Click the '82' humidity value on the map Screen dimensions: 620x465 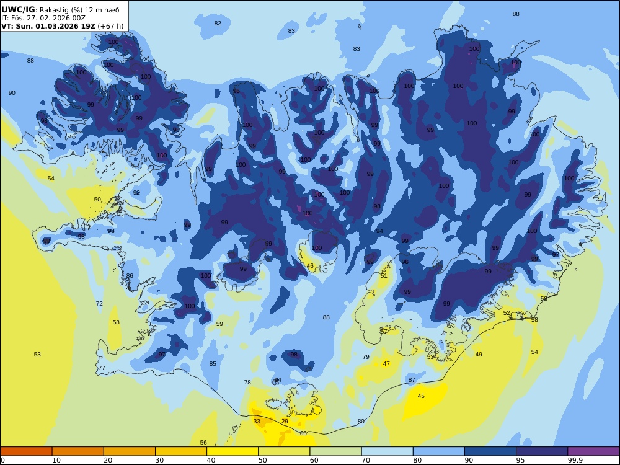(x=218, y=24)
